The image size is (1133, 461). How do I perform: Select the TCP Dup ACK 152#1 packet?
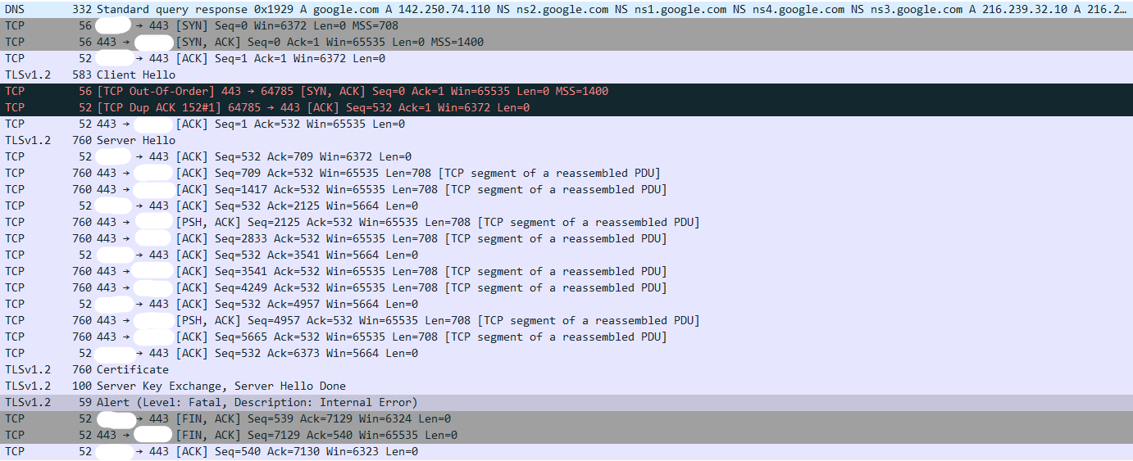tap(566, 107)
